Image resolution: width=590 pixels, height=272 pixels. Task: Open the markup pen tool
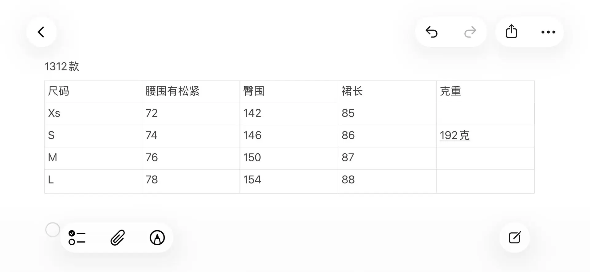point(157,238)
